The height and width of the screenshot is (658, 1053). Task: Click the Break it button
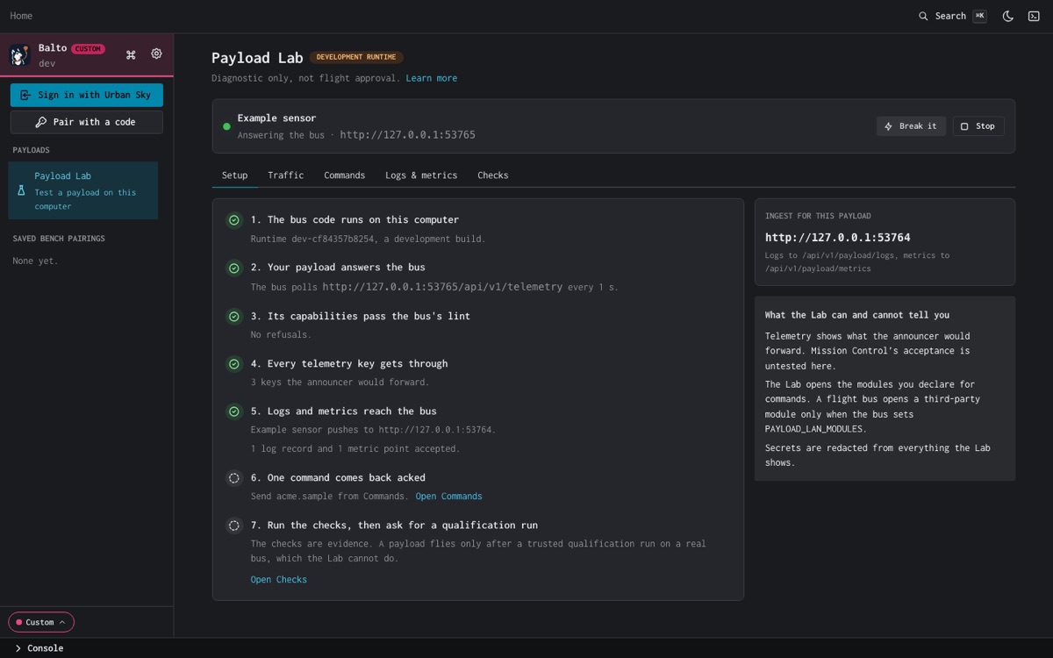coord(911,126)
